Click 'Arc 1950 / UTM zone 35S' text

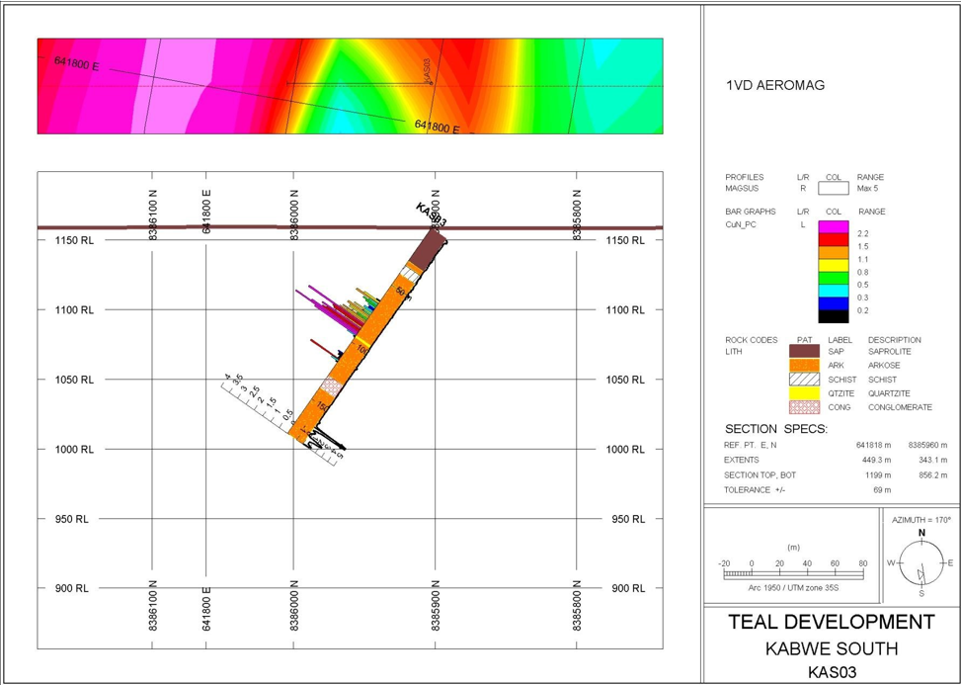pyautogui.click(x=793, y=587)
